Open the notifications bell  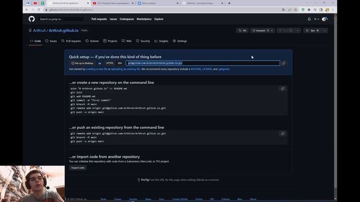tap(309, 19)
